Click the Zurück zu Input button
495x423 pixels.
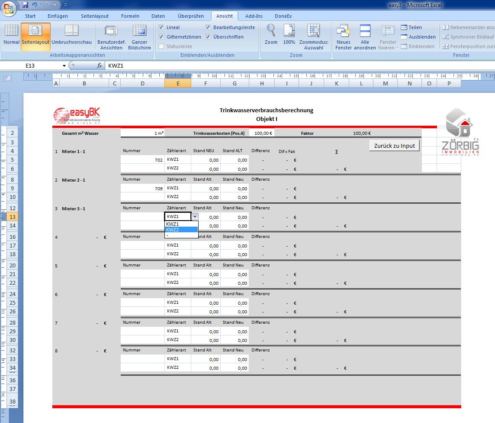(x=394, y=146)
